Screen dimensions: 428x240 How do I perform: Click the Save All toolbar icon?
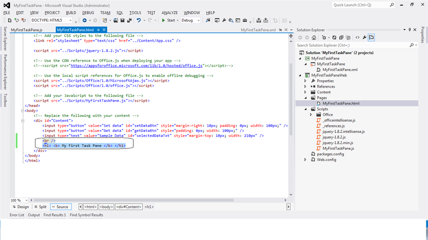point(129,20)
